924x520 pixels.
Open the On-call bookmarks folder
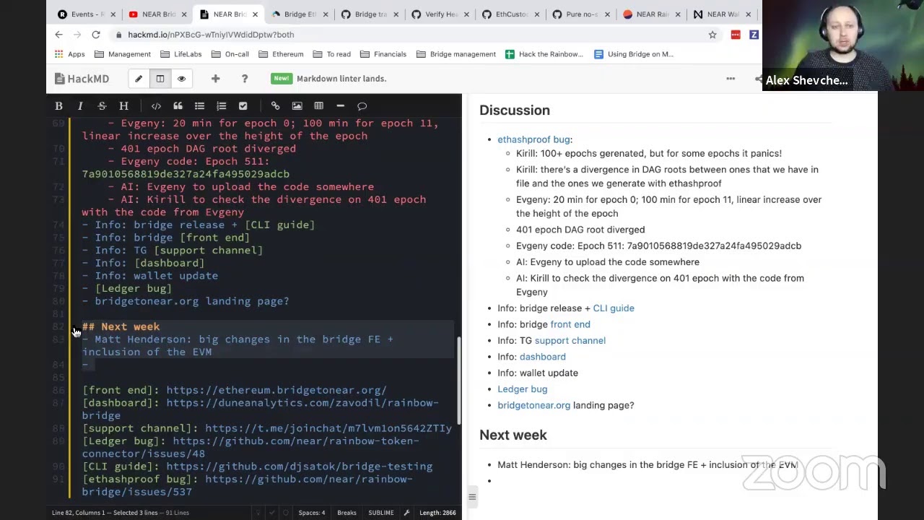click(x=230, y=54)
